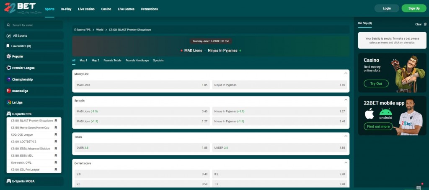Click the Clear bet slip link
Screen dimensions: 429x190
(x=419, y=24)
